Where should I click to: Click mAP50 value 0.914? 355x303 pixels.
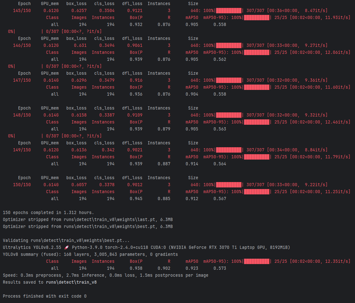point(192,164)
